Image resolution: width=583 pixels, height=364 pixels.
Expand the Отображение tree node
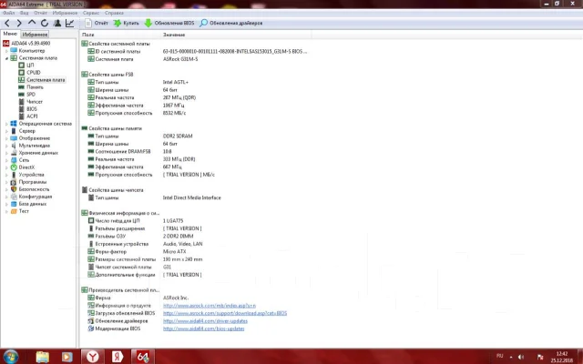point(6,138)
